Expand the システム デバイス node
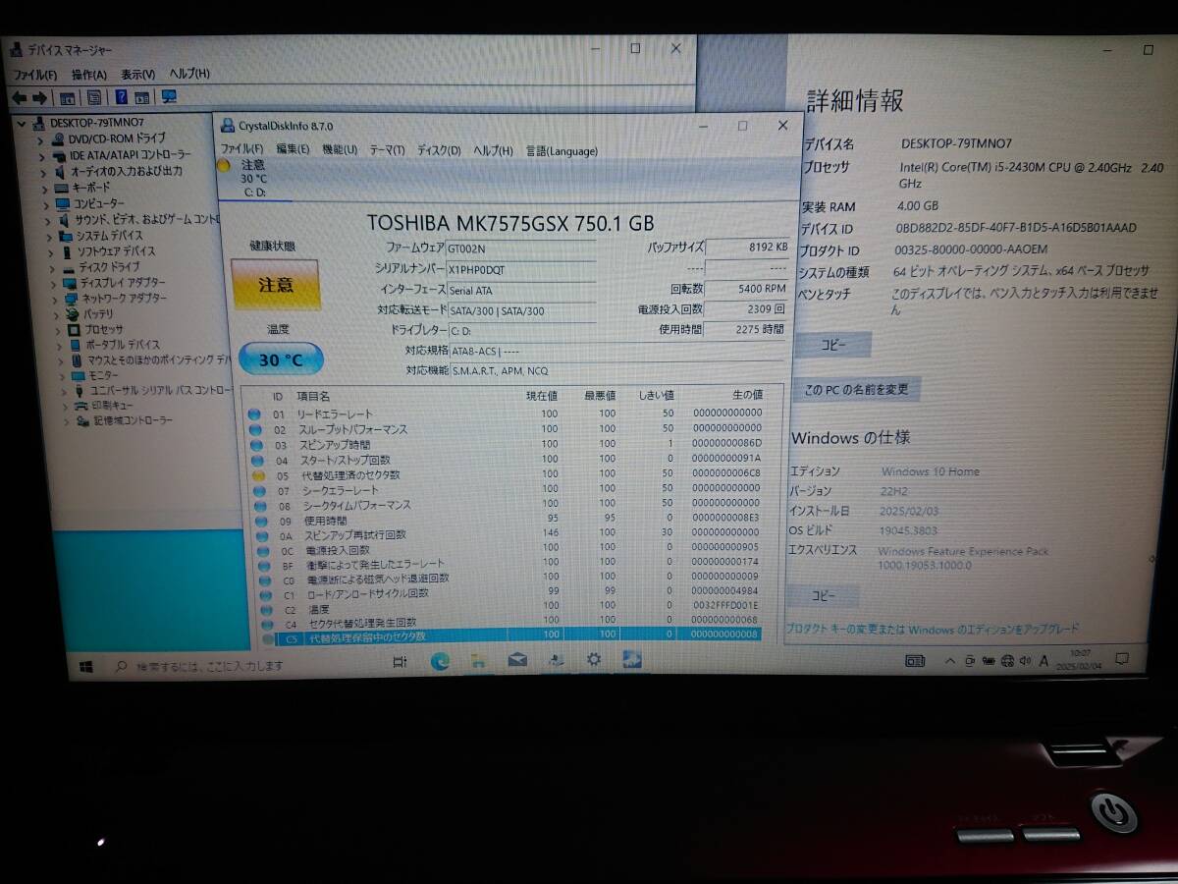 (x=50, y=236)
